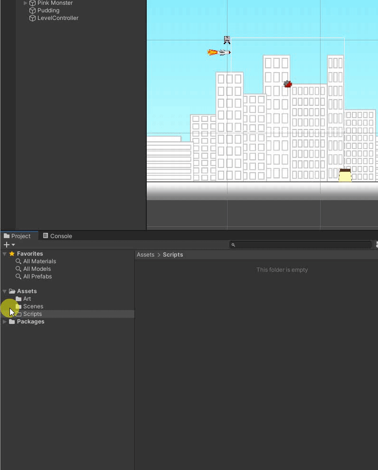Expand the Packages folder arrow

(5, 322)
